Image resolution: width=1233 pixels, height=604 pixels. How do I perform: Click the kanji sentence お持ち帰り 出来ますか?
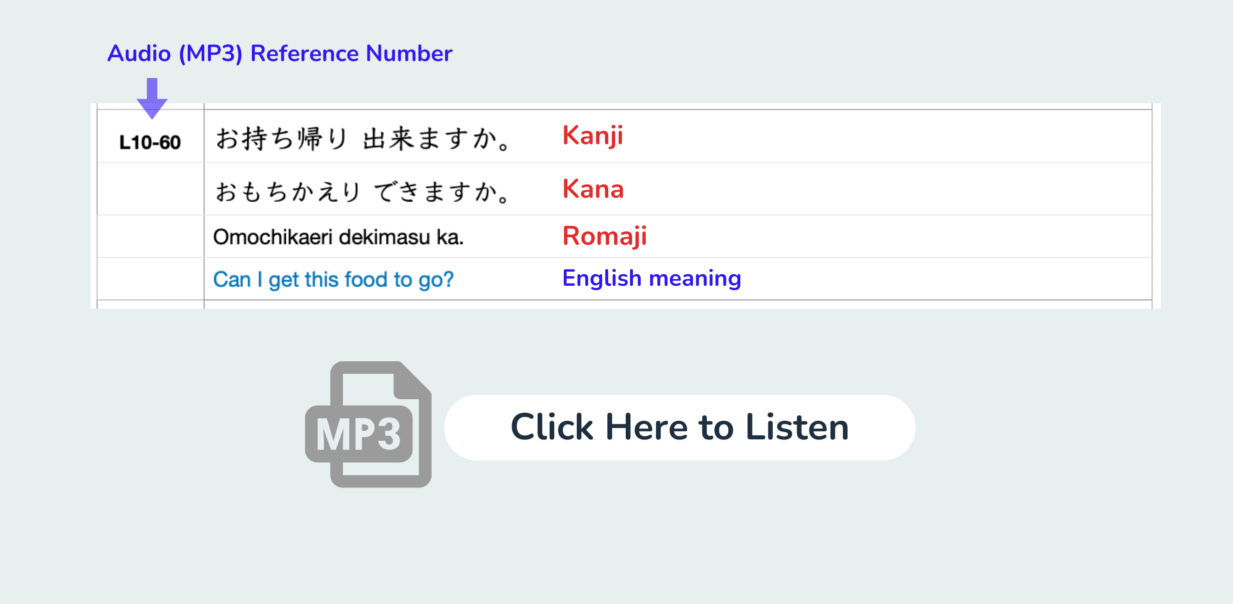click(363, 138)
